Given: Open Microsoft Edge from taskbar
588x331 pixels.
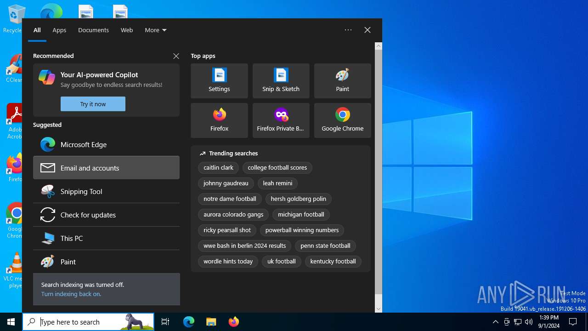Looking at the screenshot, I should tap(189, 322).
